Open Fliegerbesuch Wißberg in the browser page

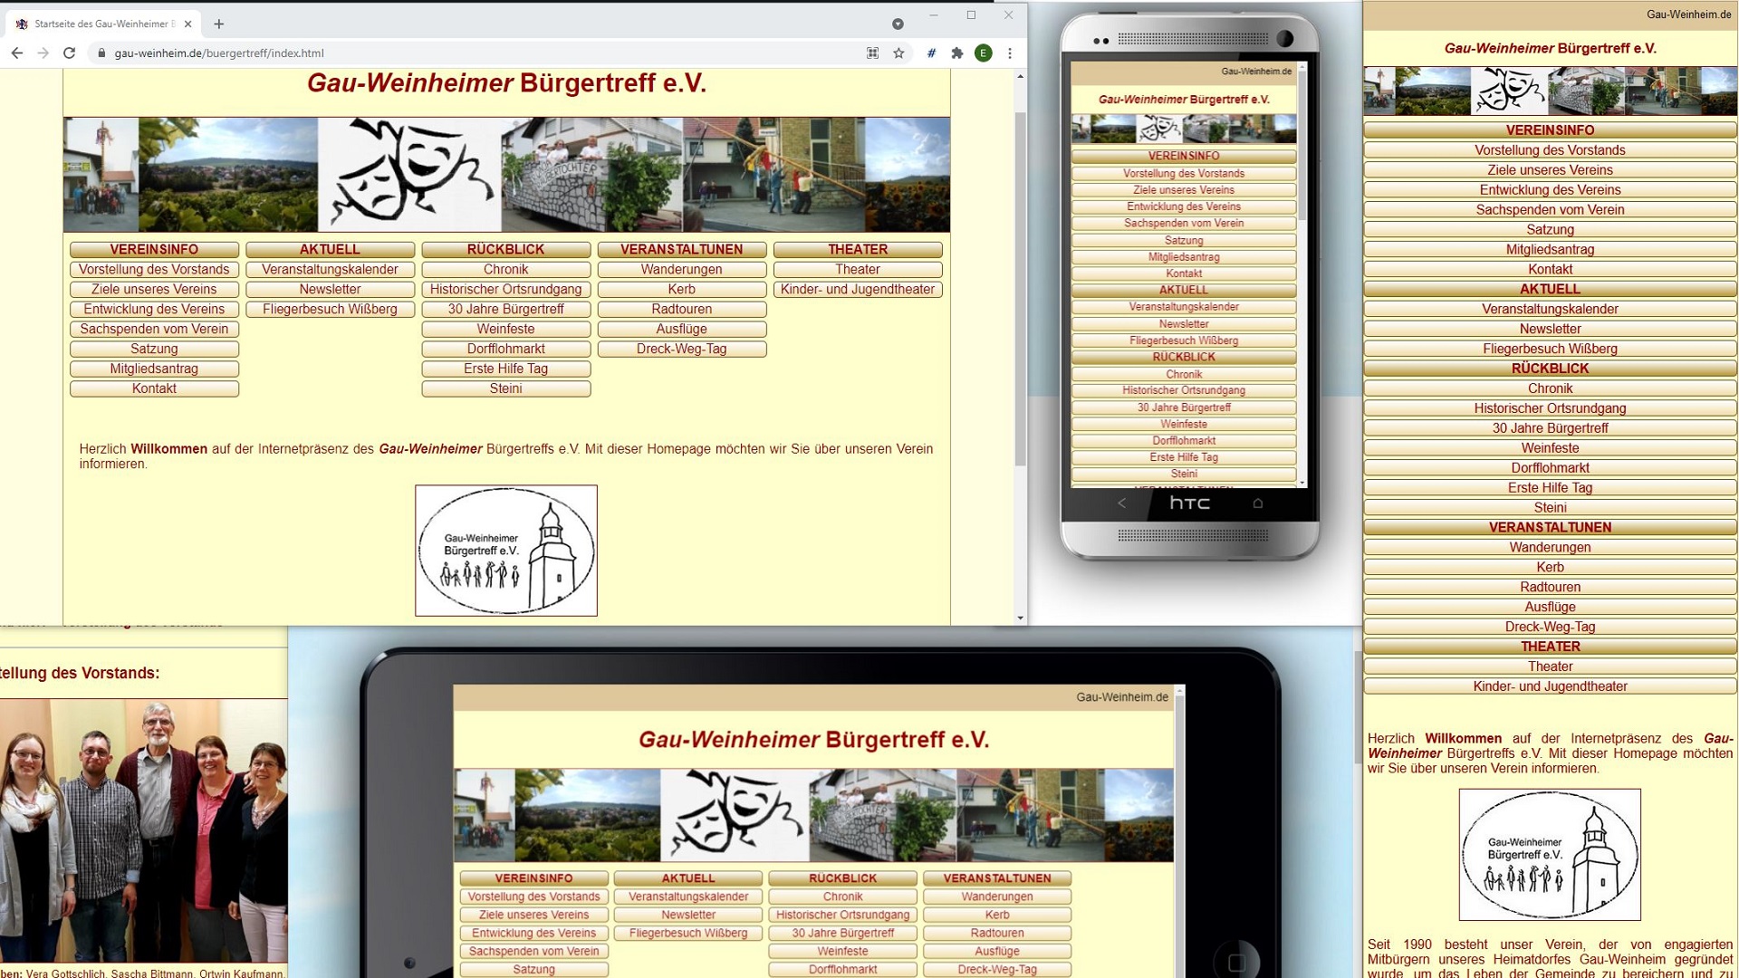click(330, 309)
